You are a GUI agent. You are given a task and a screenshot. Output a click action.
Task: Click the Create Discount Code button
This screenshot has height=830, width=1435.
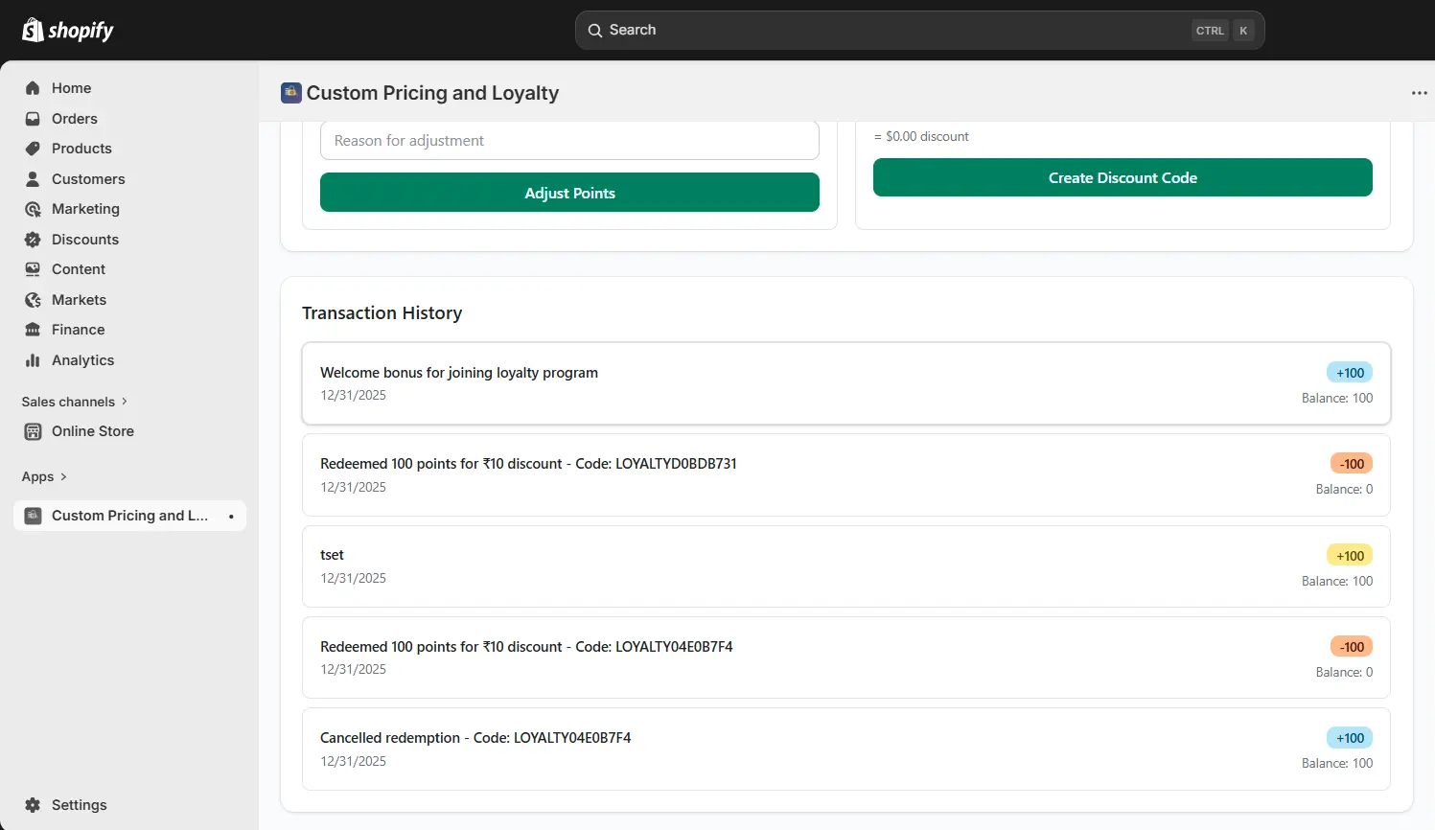1122,177
